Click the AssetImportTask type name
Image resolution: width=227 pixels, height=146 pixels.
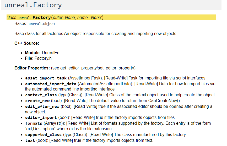tap(85, 78)
